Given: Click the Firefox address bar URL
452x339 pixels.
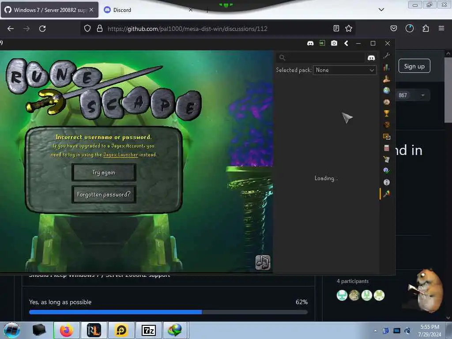Looking at the screenshot, I should (187, 29).
